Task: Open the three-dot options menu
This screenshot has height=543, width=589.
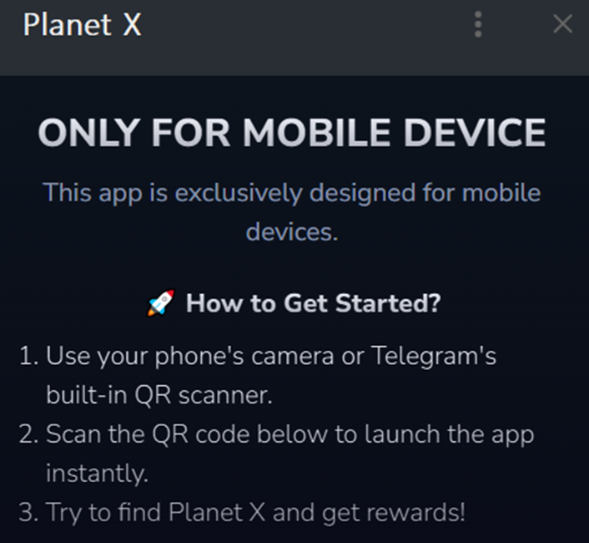Action: click(478, 24)
